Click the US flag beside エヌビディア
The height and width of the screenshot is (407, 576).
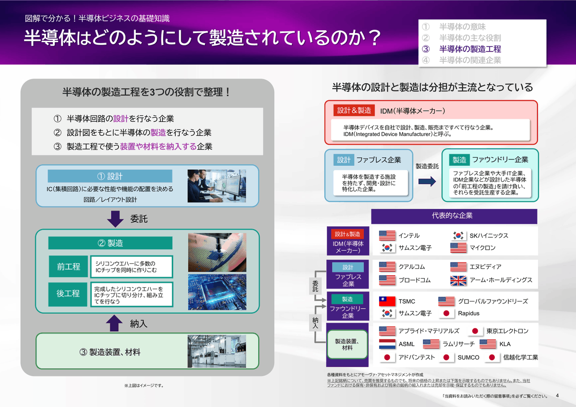click(458, 267)
